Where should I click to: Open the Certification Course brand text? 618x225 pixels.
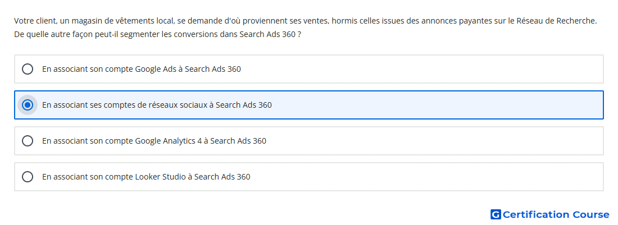point(556,214)
